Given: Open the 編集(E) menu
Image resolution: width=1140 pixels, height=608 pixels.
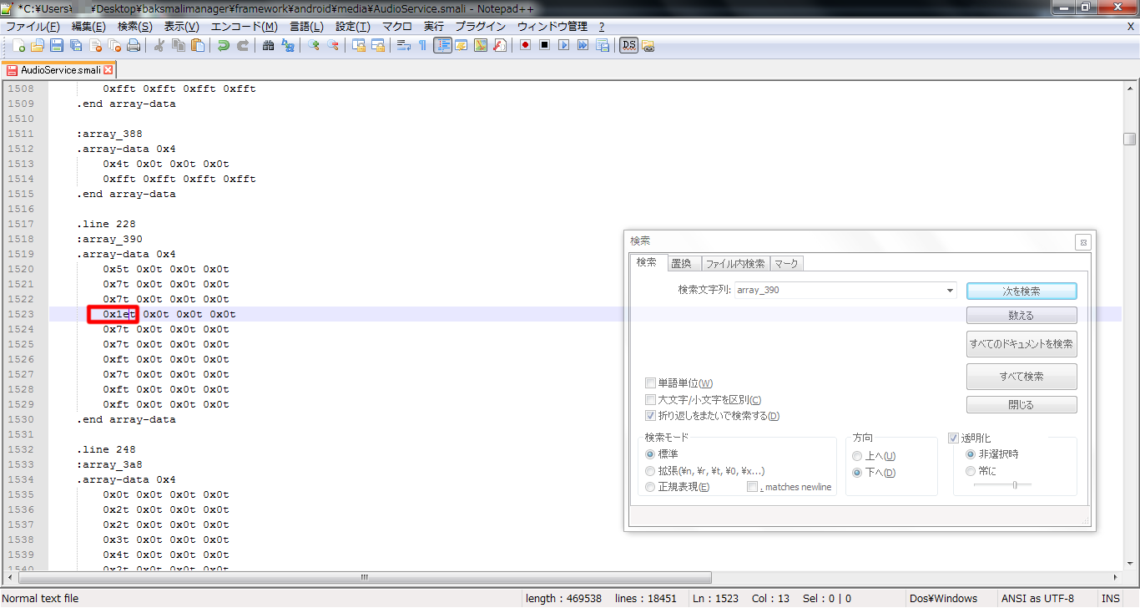Looking at the screenshot, I should (88, 27).
